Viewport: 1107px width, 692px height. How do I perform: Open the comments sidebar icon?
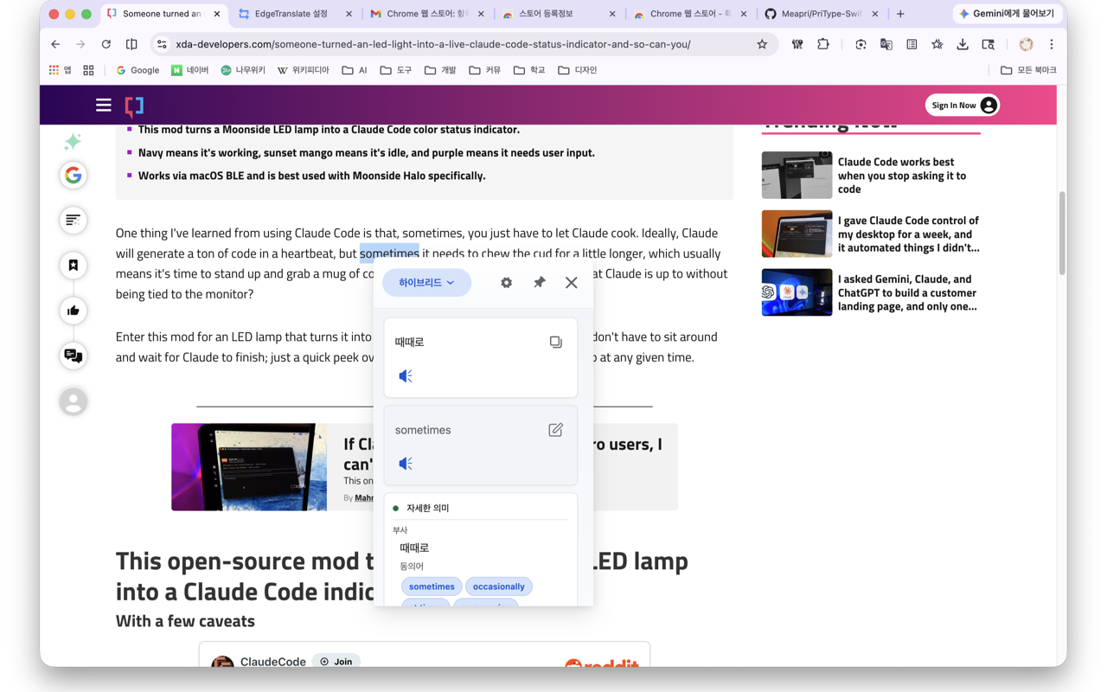pos(74,356)
